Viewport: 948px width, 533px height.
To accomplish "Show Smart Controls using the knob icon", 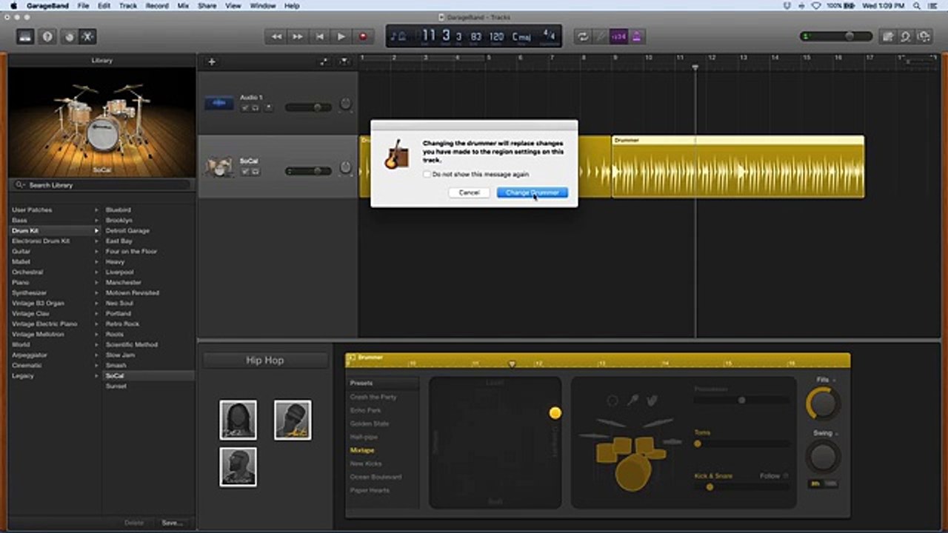I will (x=69, y=36).
